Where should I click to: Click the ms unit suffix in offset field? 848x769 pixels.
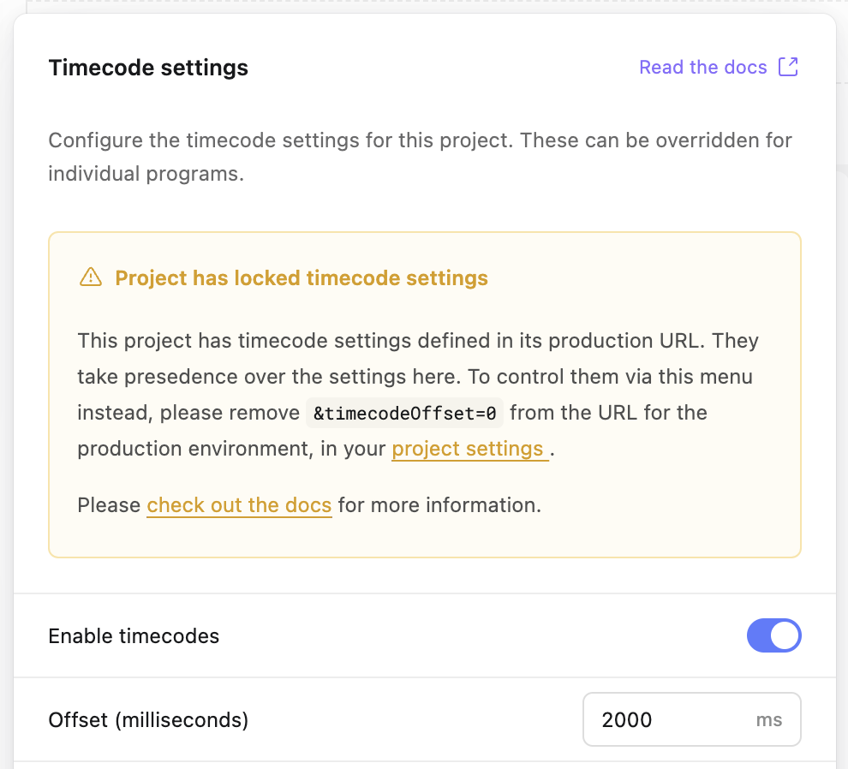coord(769,720)
